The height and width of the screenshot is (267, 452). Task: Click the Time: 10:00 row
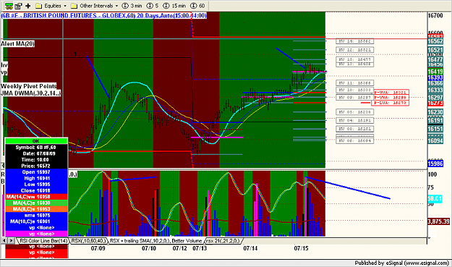tap(36, 160)
